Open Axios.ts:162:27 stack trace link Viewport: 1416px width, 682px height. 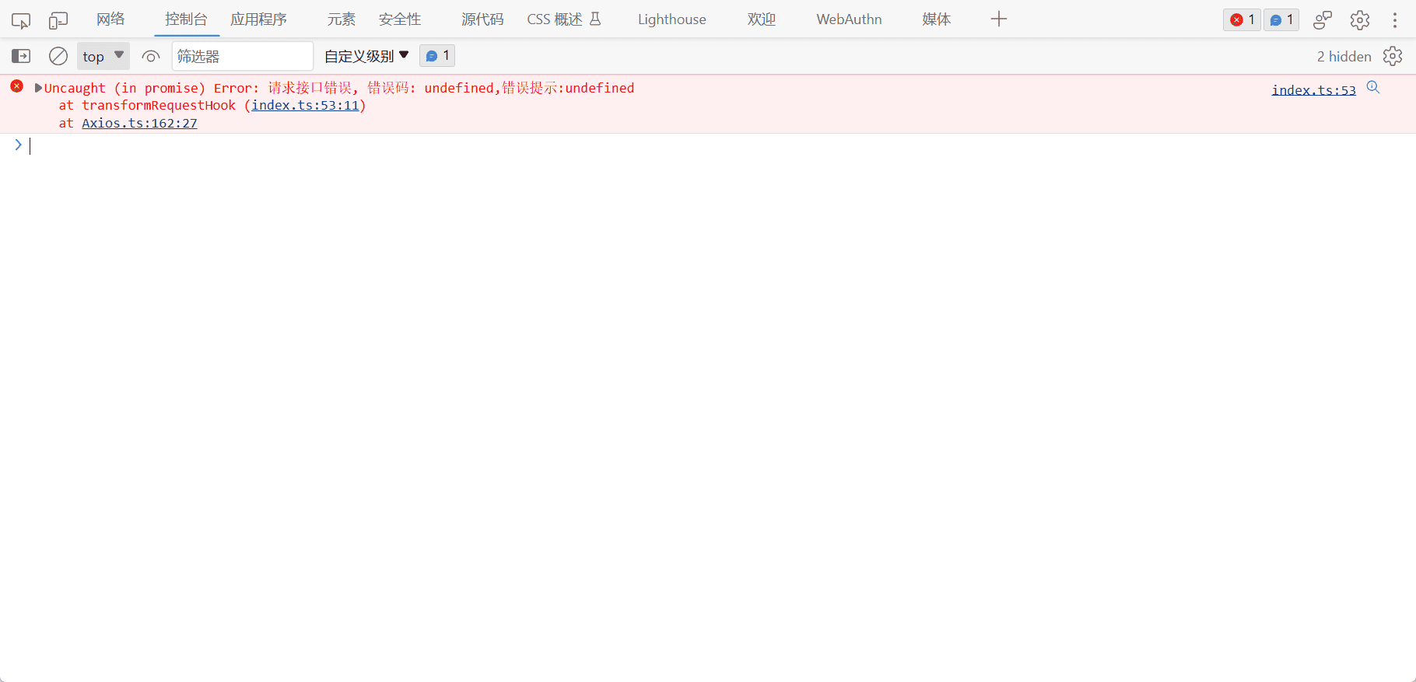coord(139,123)
